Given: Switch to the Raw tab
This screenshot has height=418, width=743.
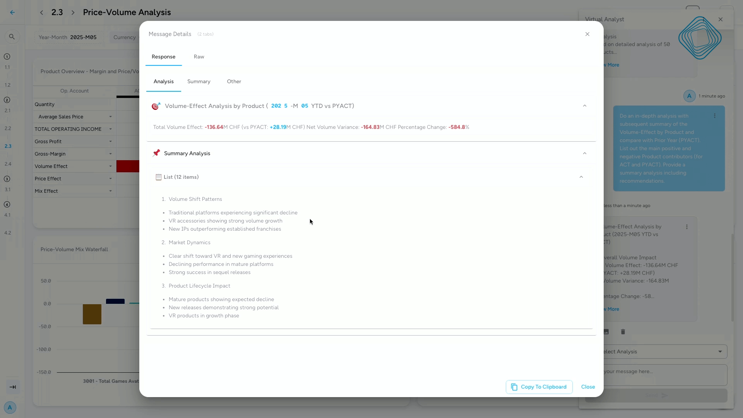Looking at the screenshot, I should [199, 57].
